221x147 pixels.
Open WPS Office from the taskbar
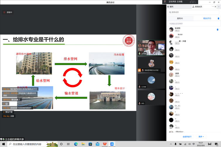click(x=105, y=144)
